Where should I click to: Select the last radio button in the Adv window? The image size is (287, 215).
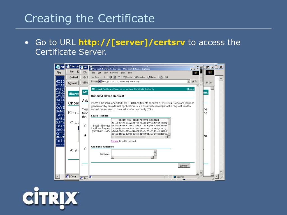85,149
